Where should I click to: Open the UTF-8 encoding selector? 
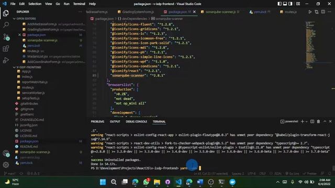tap(251, 173)
